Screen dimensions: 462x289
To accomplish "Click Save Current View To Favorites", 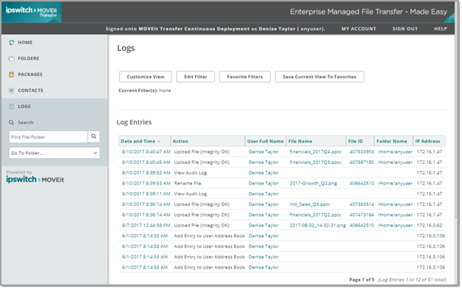I will (319, 77).
